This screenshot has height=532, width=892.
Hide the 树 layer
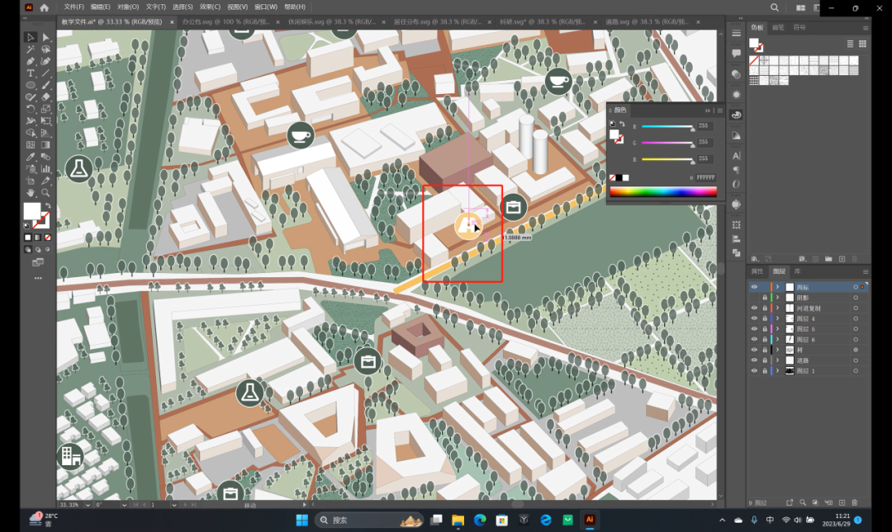[754, 350]
